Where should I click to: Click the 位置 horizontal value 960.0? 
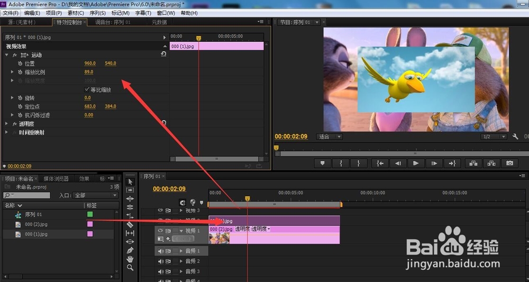pyautogui.click(x=90, y=63)
